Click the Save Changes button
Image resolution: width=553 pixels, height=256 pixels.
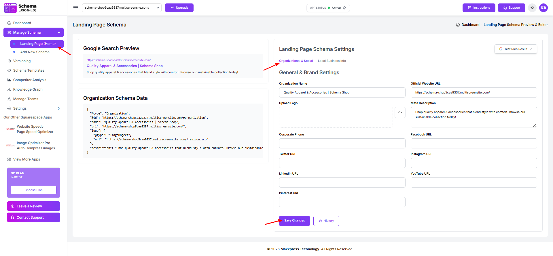(294, 221)
